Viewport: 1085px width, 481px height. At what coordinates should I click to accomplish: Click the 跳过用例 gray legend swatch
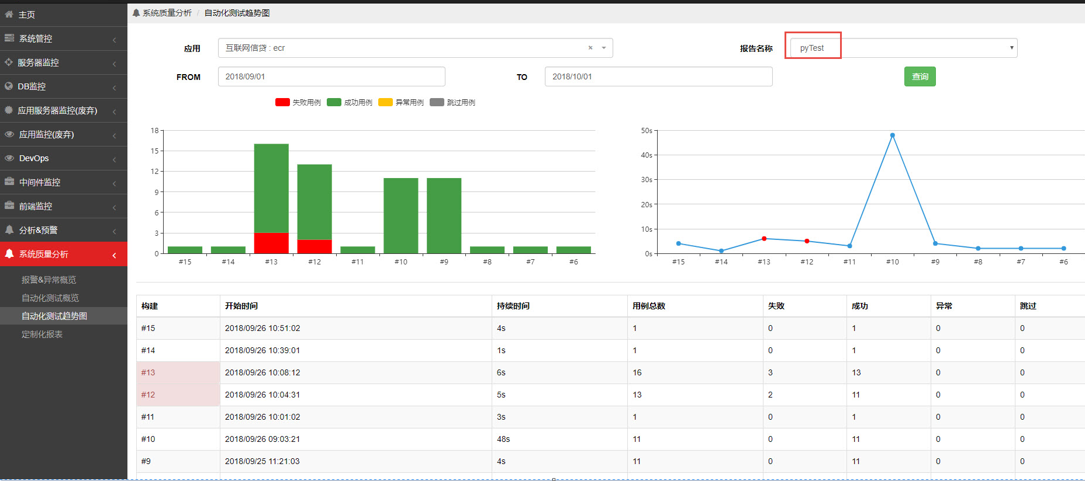(437, 102)
